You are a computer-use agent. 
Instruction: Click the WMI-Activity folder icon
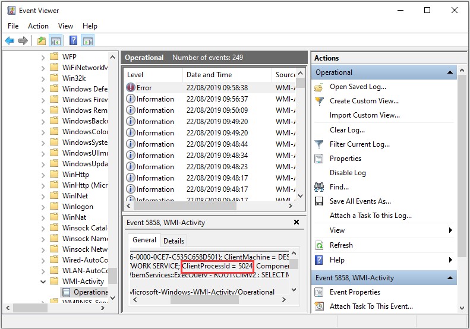click(54, 281)
